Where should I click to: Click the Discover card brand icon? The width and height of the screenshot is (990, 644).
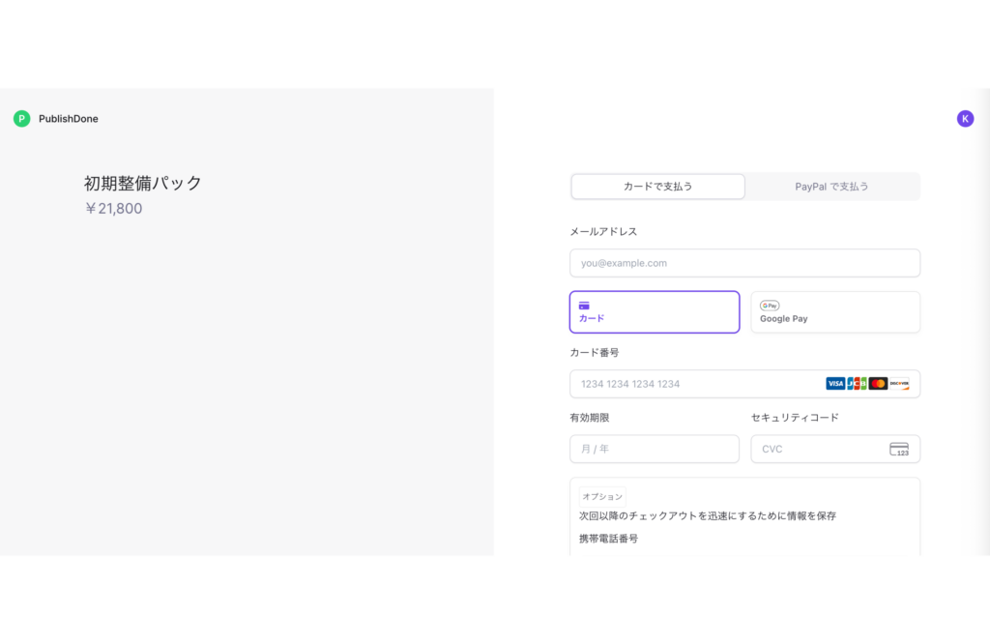pos(899,384)
